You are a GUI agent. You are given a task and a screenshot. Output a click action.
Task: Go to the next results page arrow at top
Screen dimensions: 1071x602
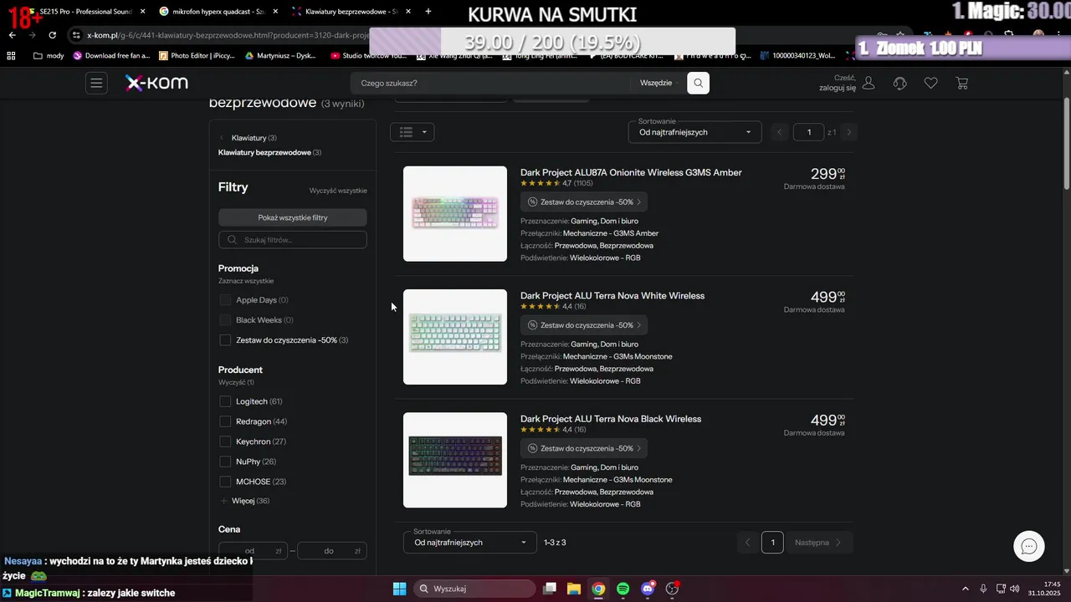(x=849, y=132)
